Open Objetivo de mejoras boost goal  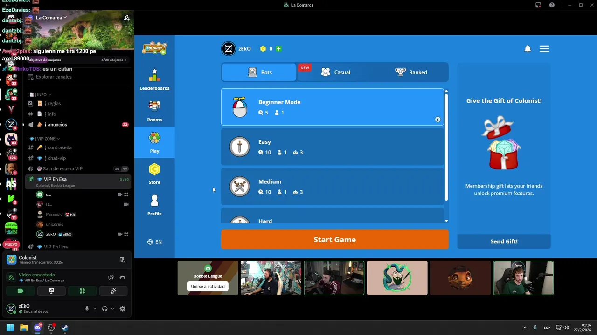[x=77, y=60]
